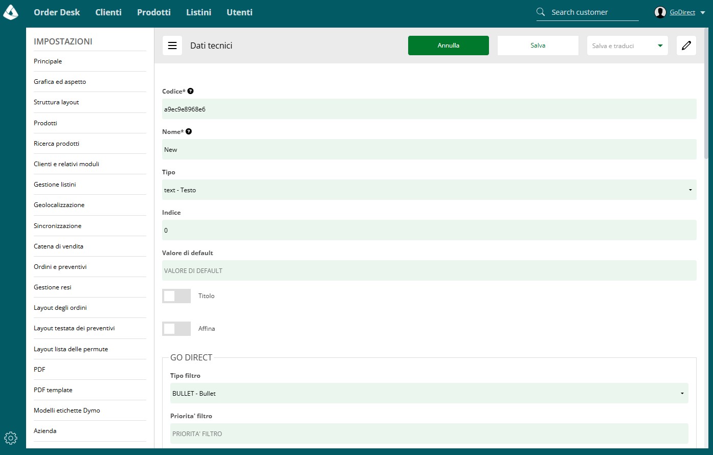Open Gestione listini settings

coord(90,185)
